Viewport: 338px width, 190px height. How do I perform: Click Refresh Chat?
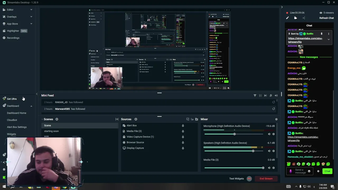327,18
